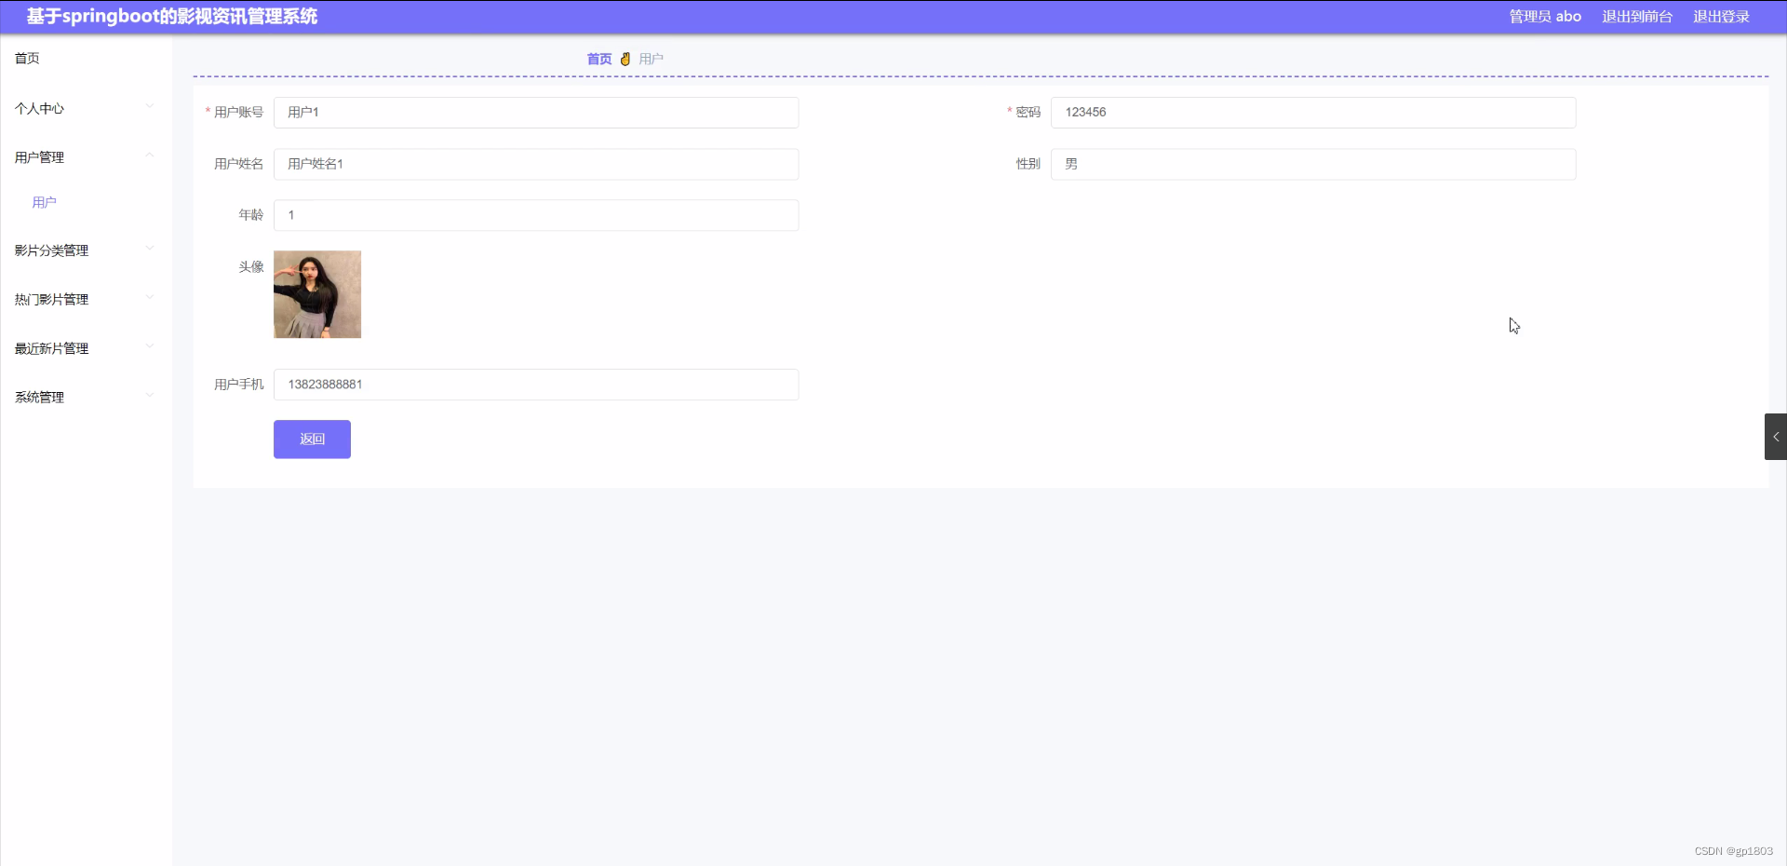Click the 返回 button below the form

(311, 439)
